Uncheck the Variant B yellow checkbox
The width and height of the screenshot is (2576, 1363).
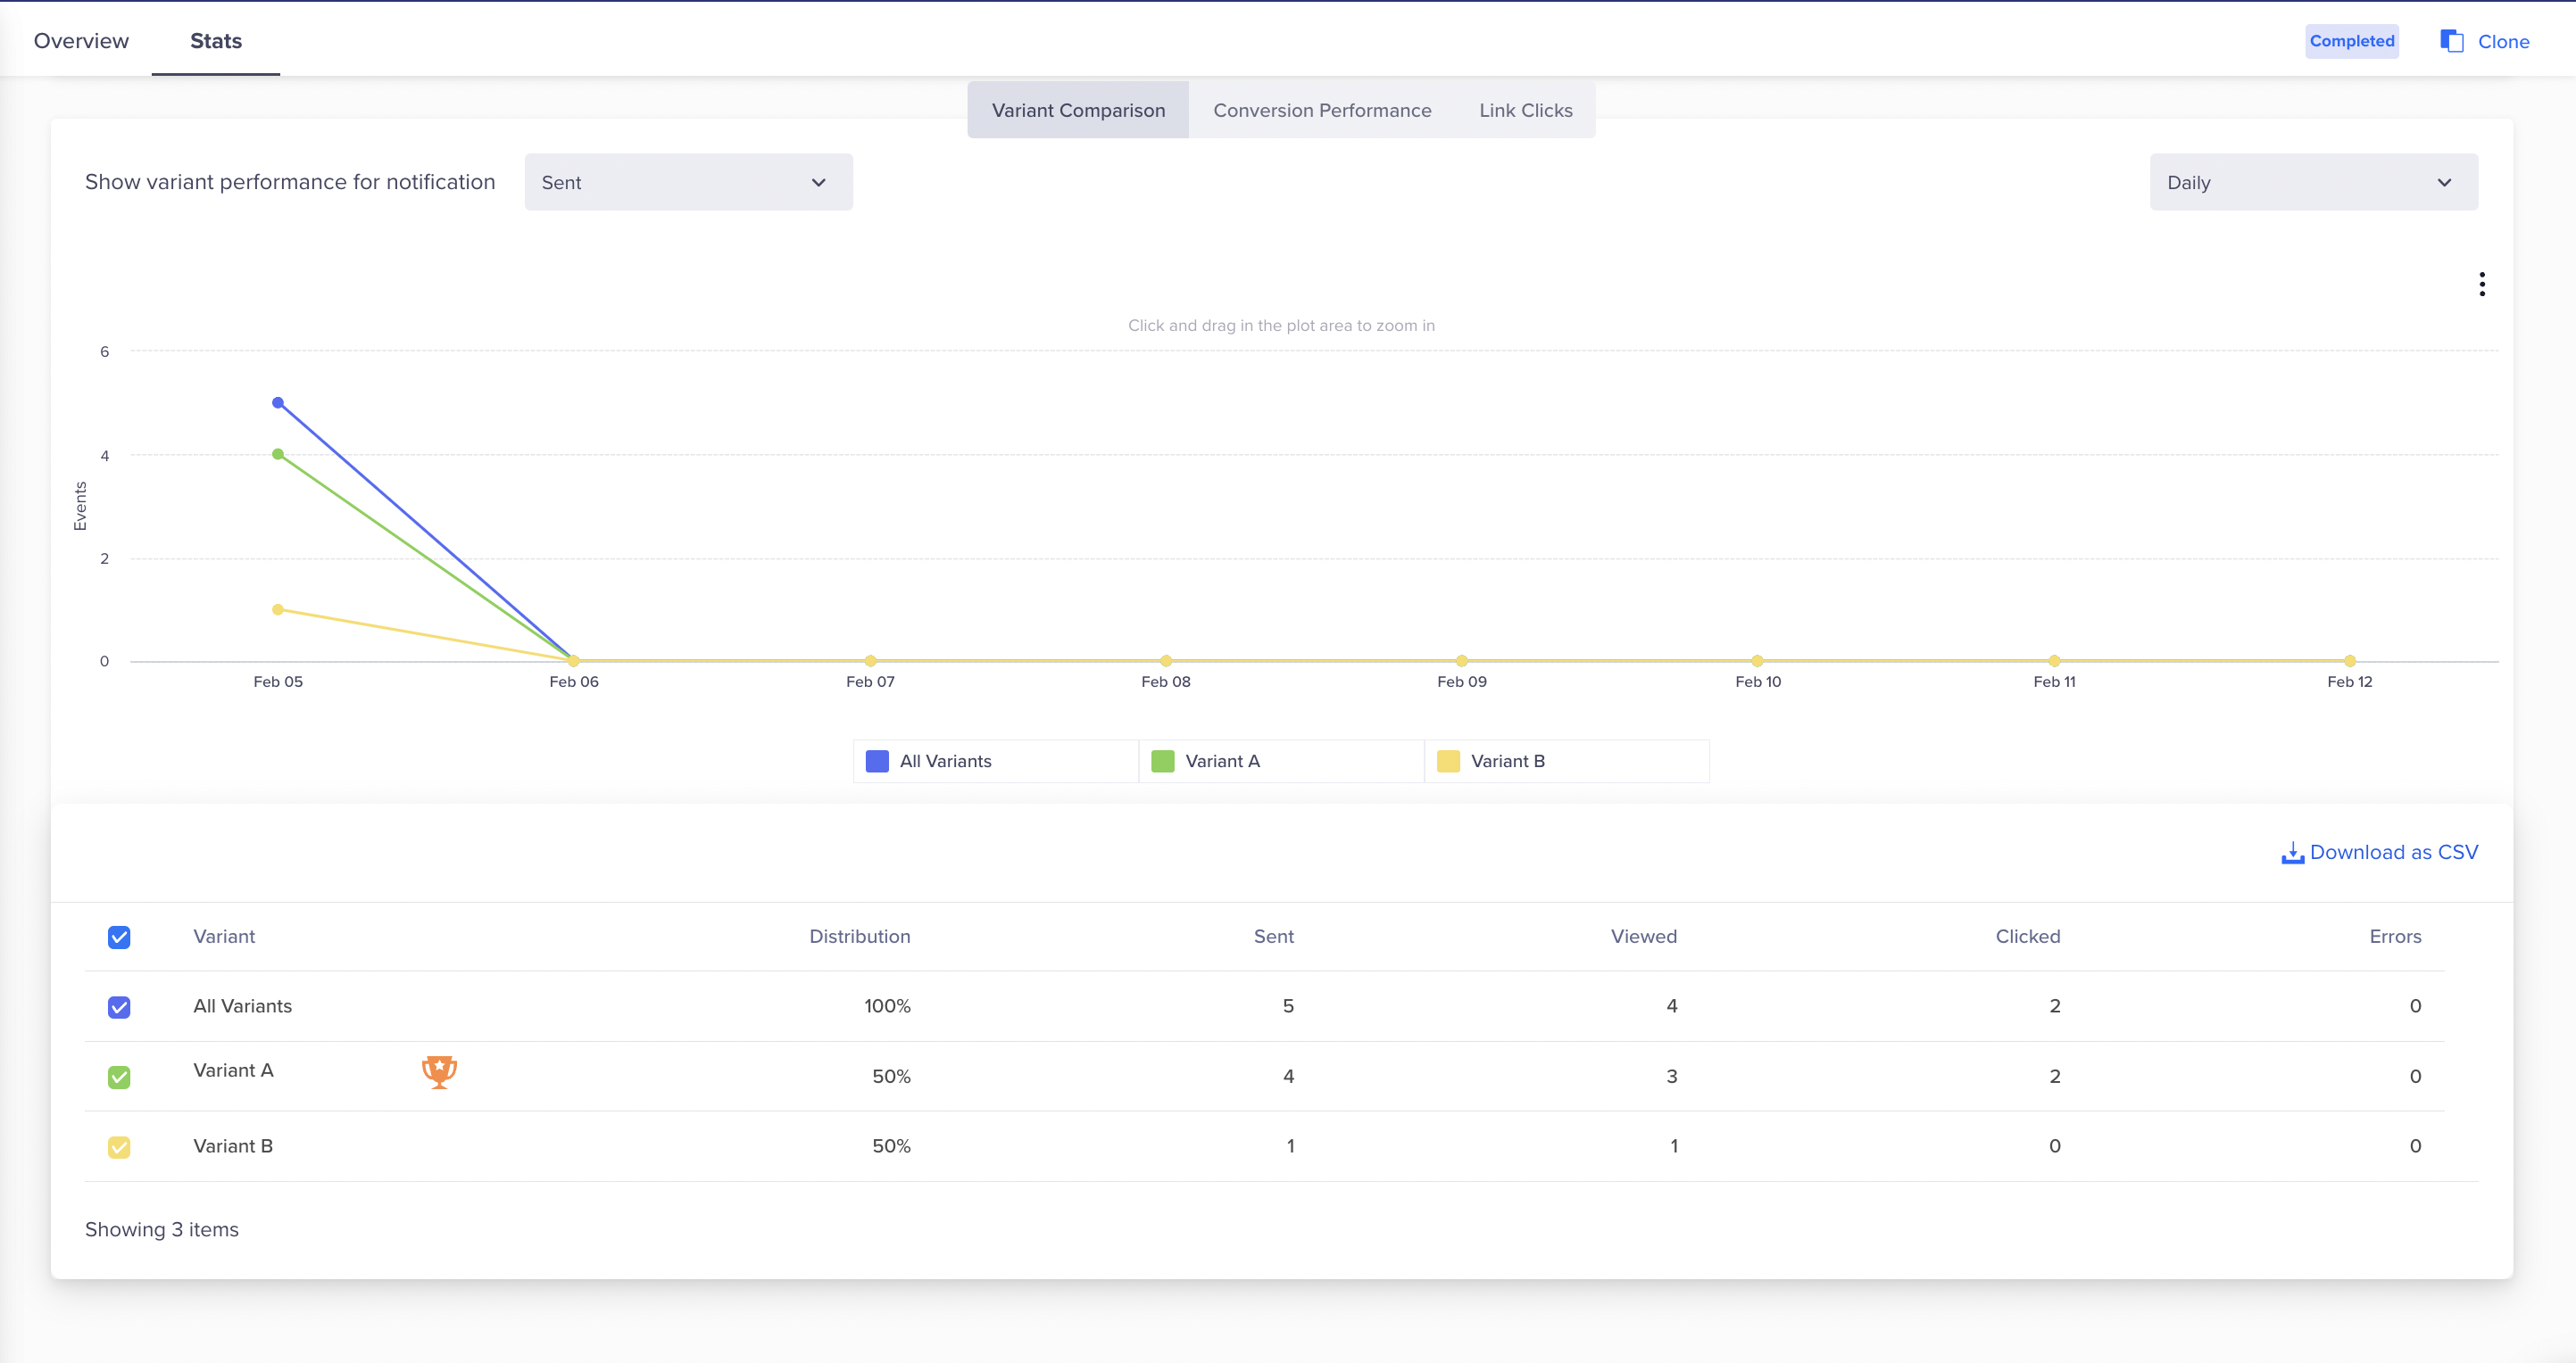click(x=119, y=1147)
